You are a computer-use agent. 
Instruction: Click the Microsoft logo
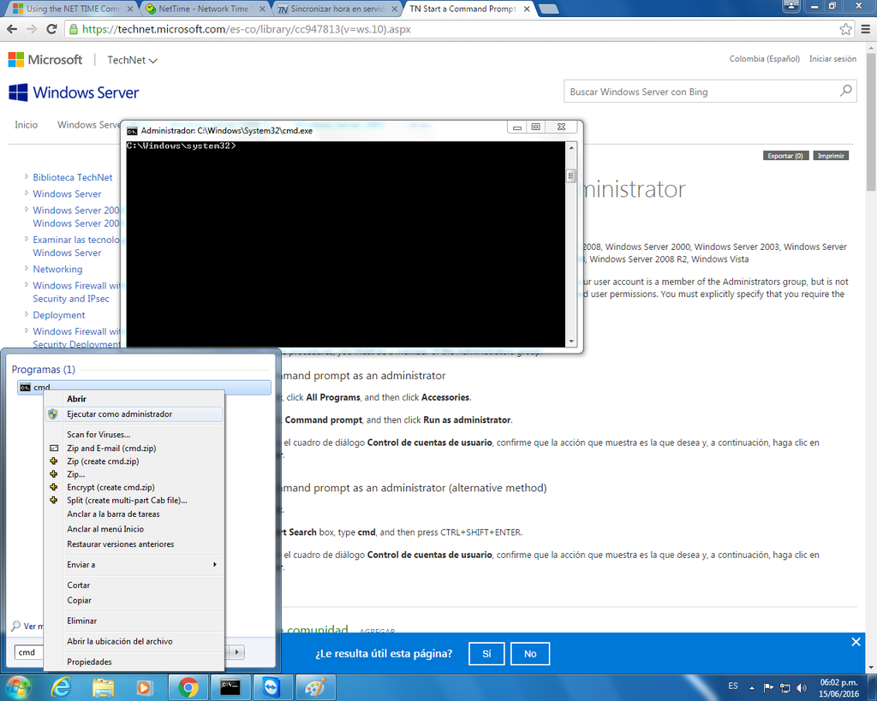click(45, 59)
